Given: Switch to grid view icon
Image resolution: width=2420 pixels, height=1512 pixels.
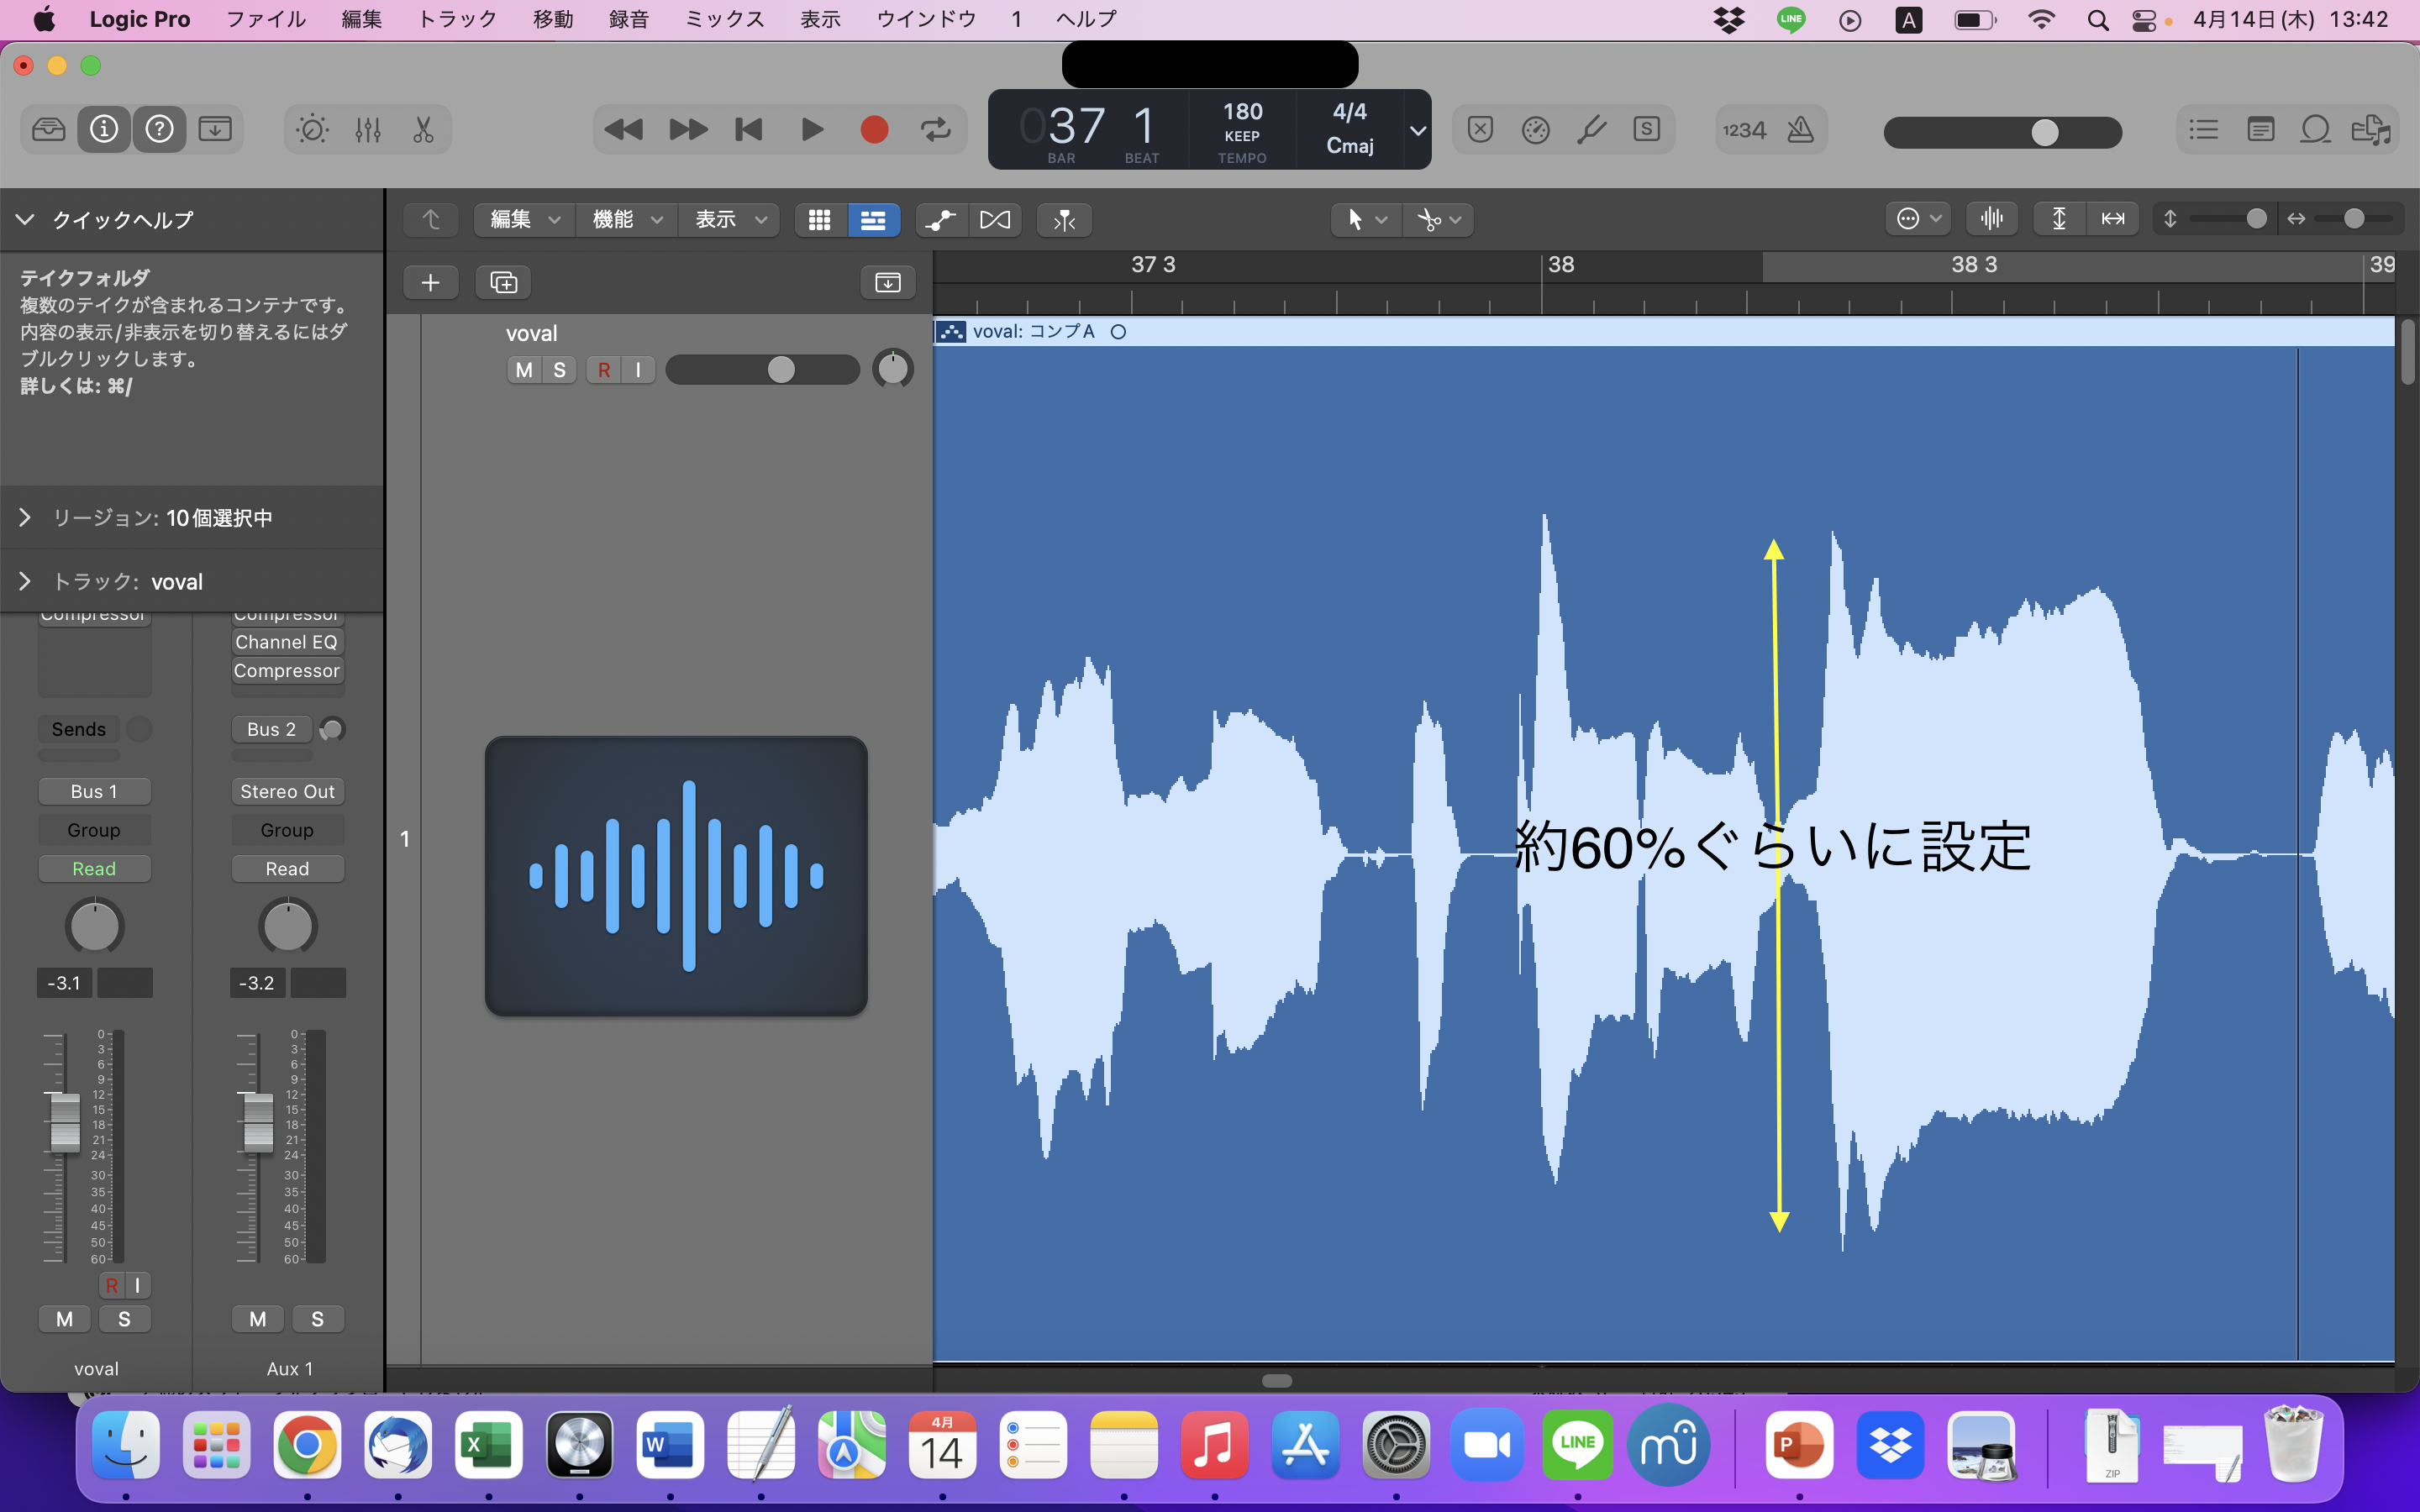Looking at the screenshot, I should click(820, 220).
